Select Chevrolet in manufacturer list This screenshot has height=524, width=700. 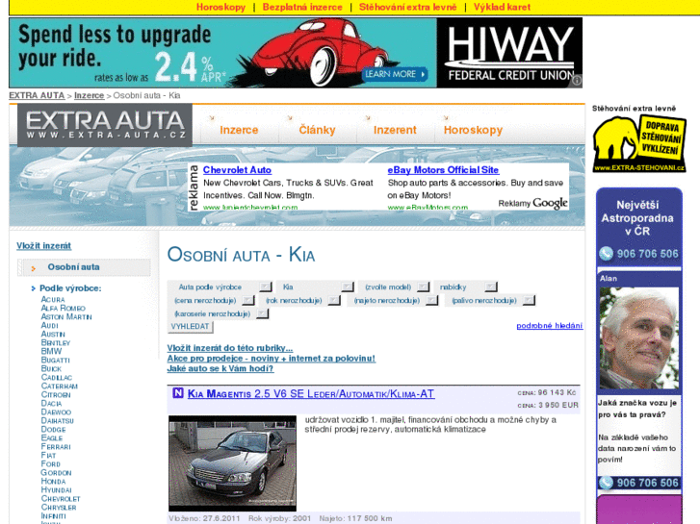tap(61, 499)
